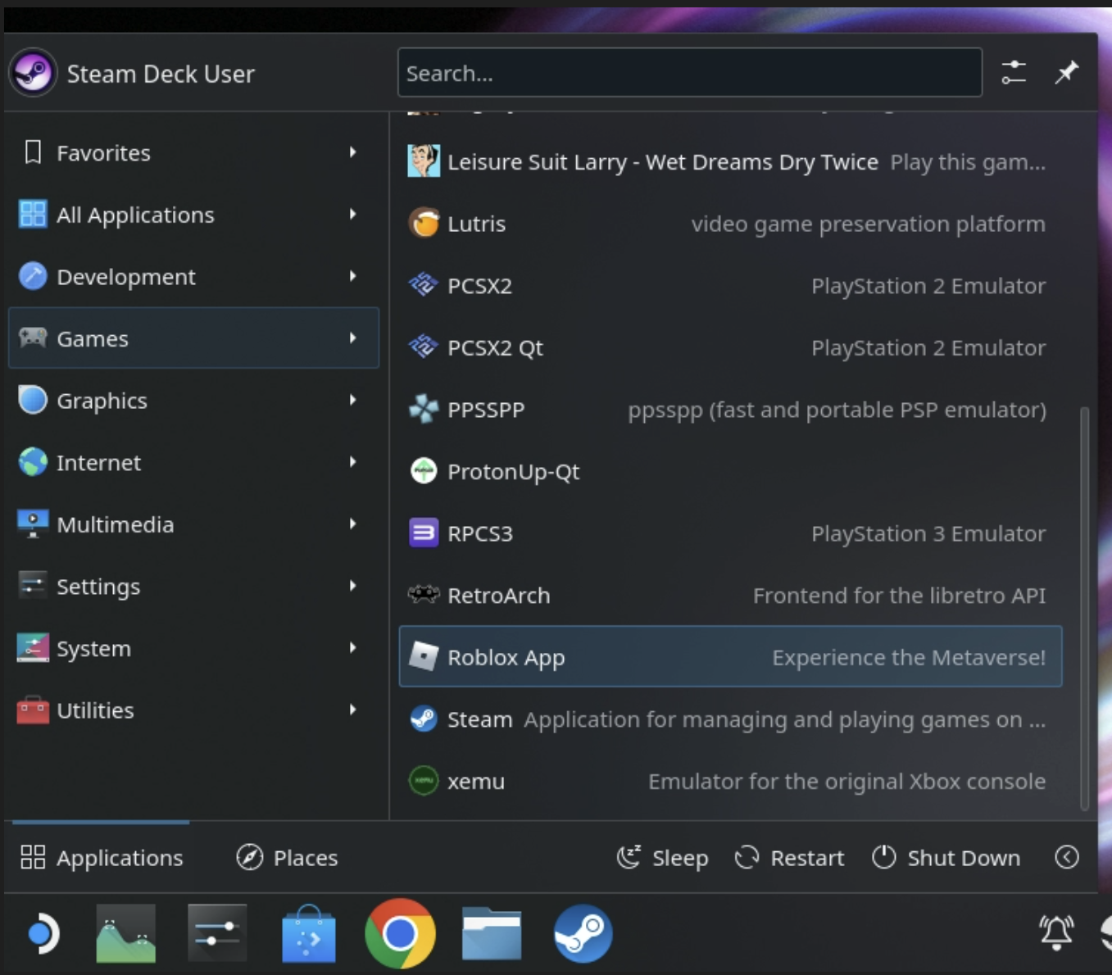Open ProtonUp-Qt from its icon
Screen dimensions: 1112x975
(424, 471)
